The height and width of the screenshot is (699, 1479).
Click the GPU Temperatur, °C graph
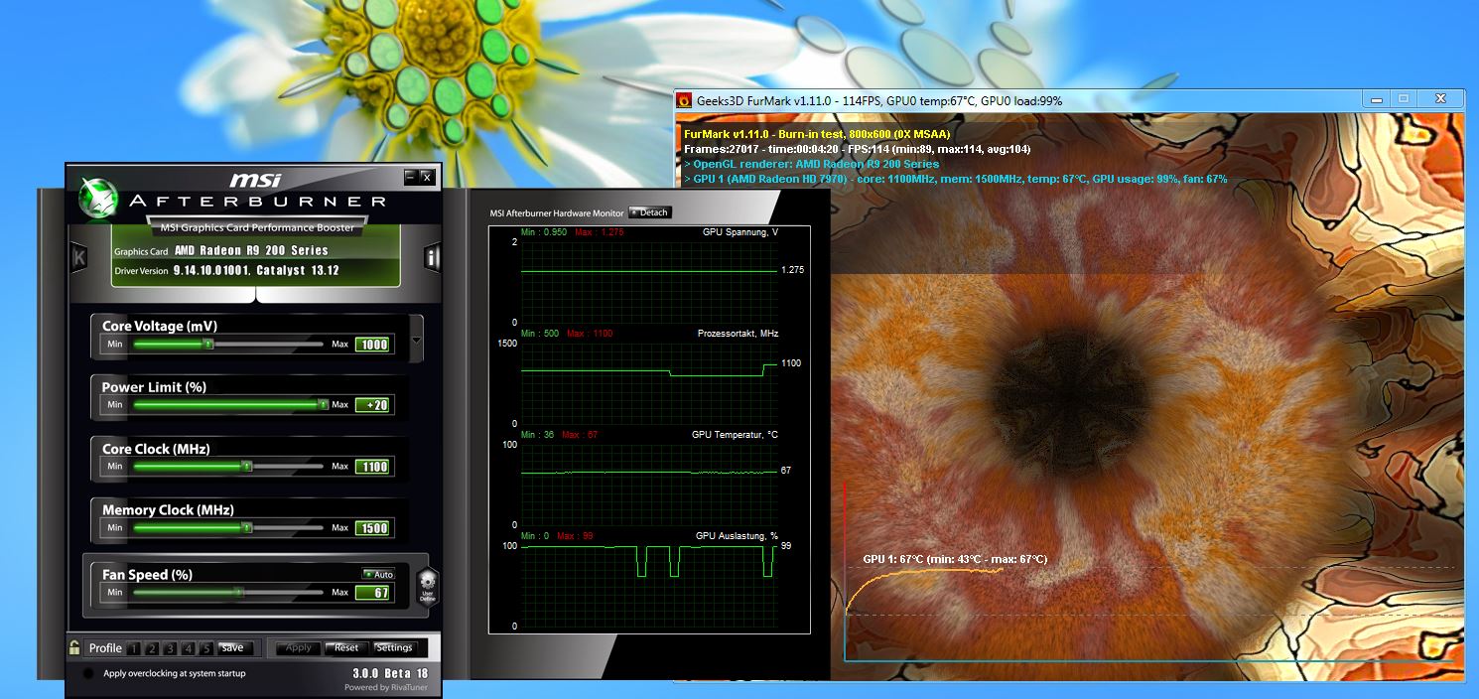(649, 485)
